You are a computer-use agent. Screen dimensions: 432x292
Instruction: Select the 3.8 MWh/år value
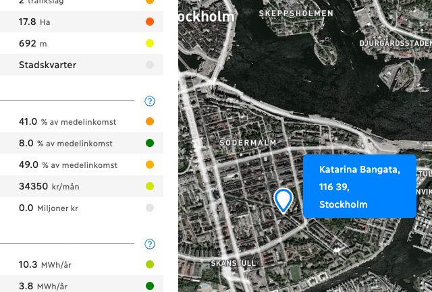(x=43, y=286)
